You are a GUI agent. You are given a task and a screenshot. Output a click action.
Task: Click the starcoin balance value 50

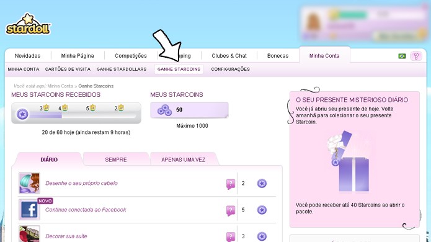[x=179, y=110]
